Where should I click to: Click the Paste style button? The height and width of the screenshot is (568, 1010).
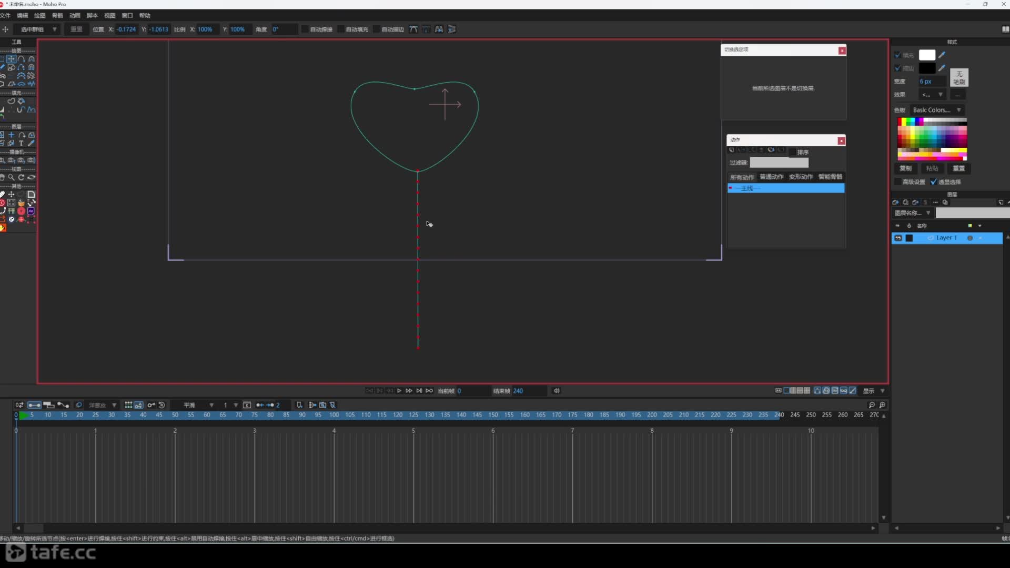(932, 168)
